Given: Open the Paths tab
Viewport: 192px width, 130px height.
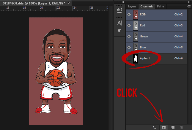Looking at the screenshot, I should tap(161, 7).
